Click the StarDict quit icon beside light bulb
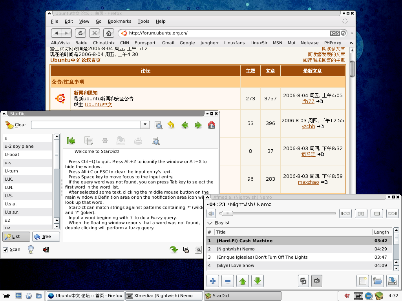The image size is (402, 301). (x=46, y=250)
